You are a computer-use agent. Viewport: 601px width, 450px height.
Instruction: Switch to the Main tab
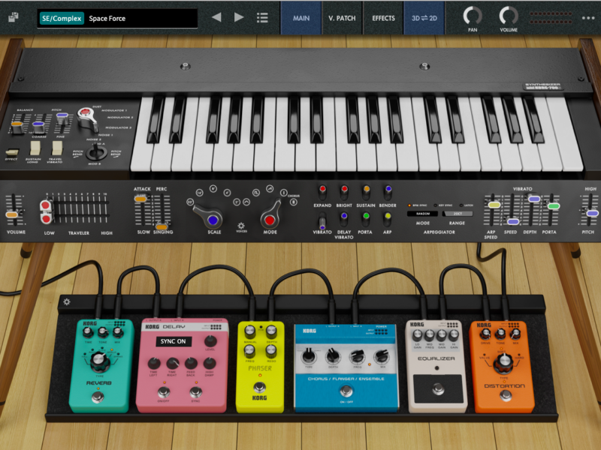[x=301, y=18]
